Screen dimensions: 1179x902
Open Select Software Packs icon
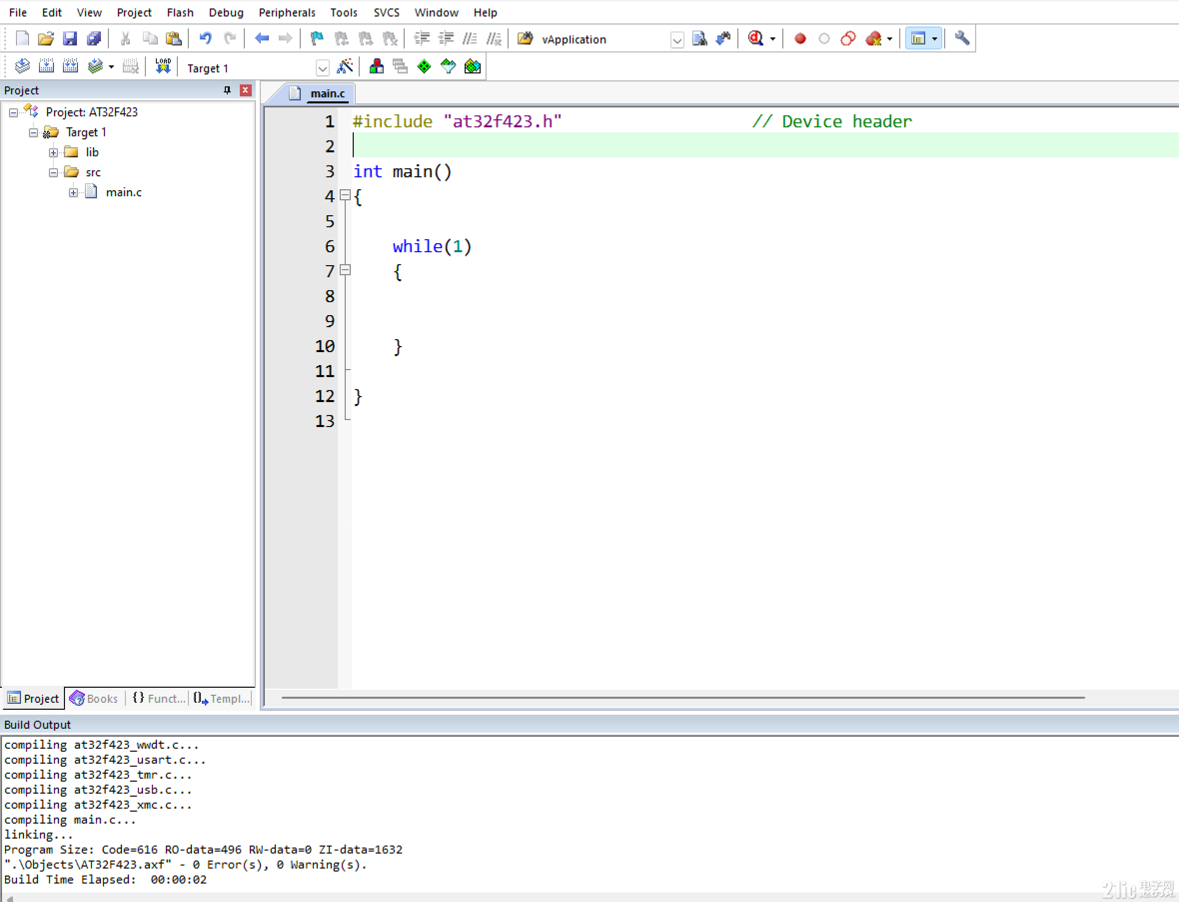pyautogui.click(x=448, y=67)
